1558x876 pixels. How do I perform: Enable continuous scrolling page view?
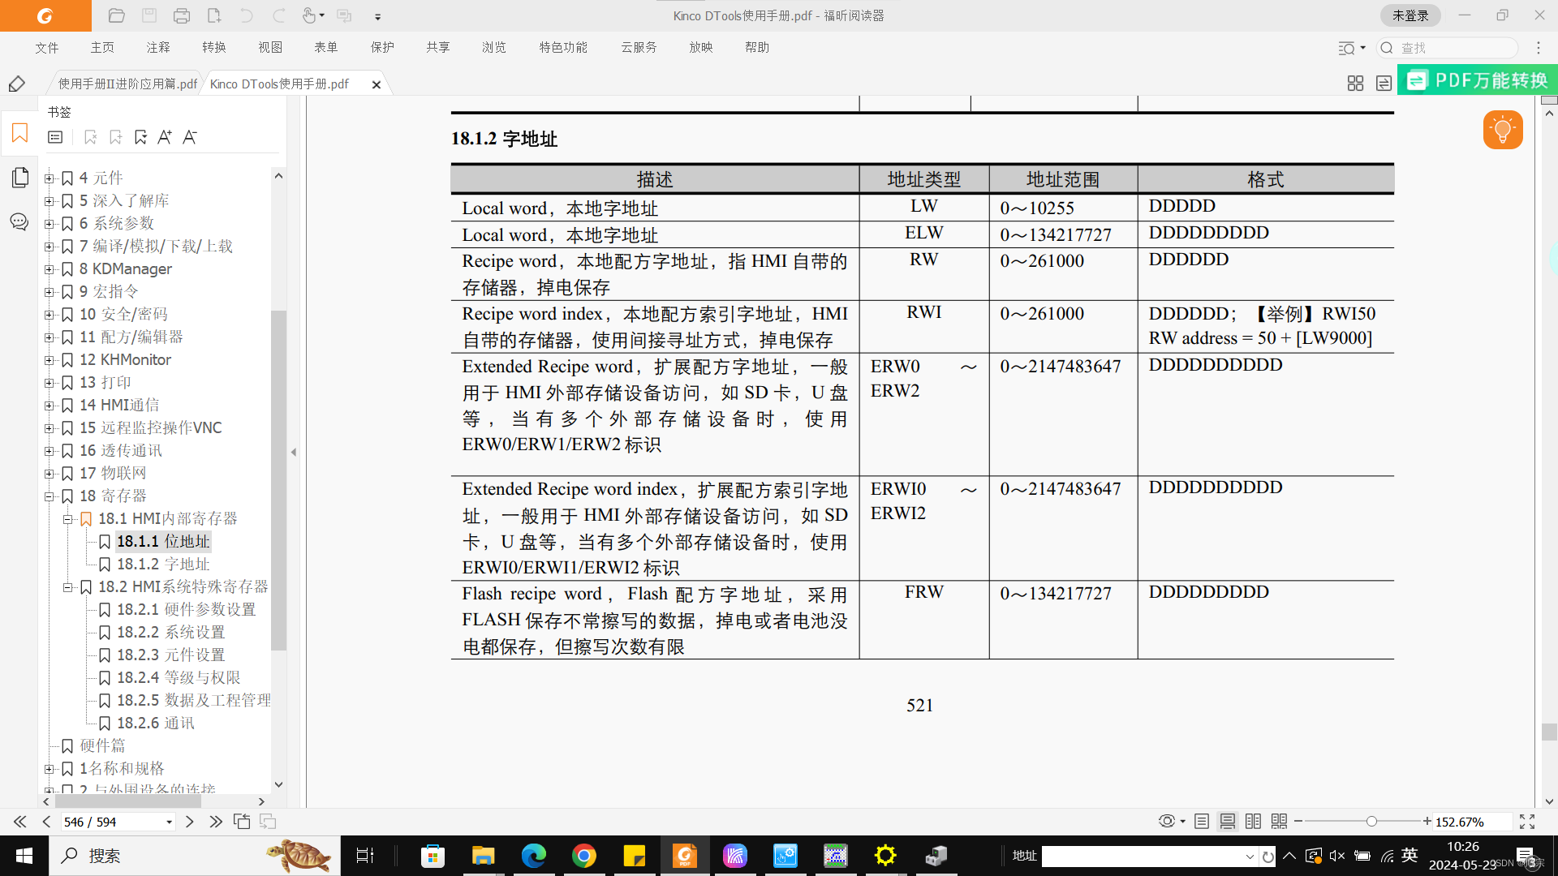(1228, 822)
